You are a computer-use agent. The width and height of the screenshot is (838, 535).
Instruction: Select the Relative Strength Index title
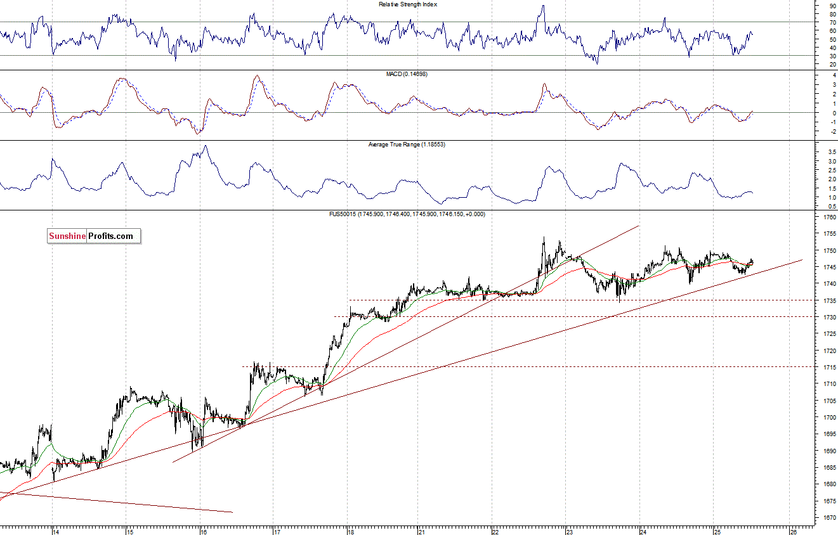408,4
